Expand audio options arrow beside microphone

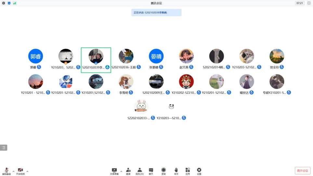tap(13, 171)
